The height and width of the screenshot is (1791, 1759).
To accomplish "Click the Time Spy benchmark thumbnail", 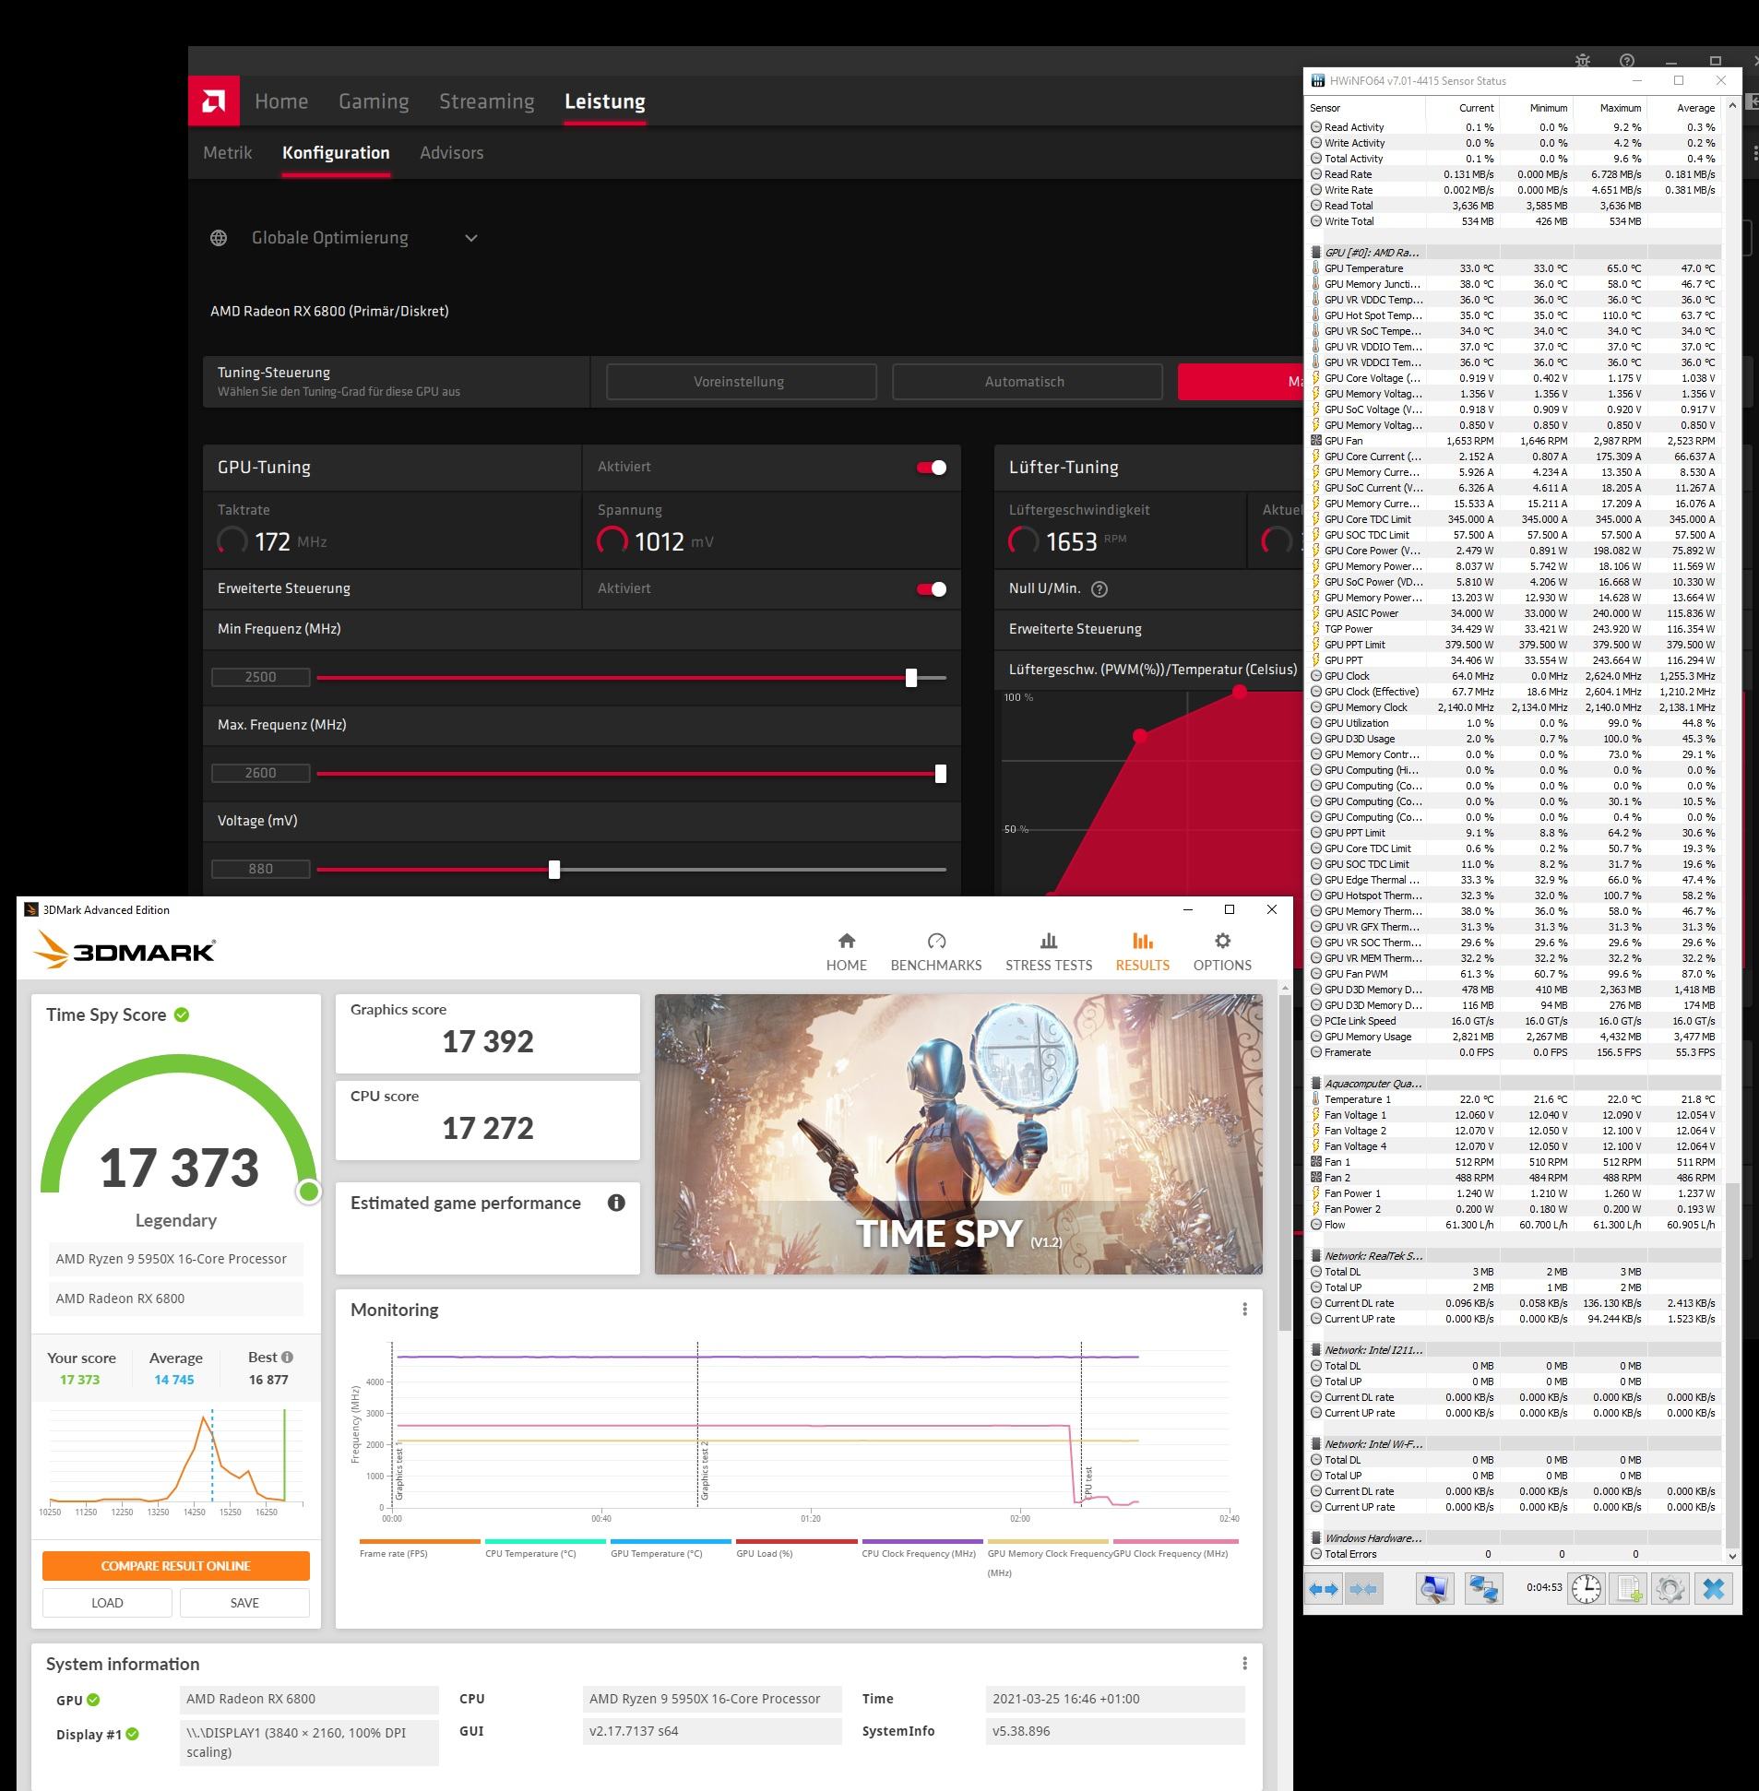I will pos(958,1134).
